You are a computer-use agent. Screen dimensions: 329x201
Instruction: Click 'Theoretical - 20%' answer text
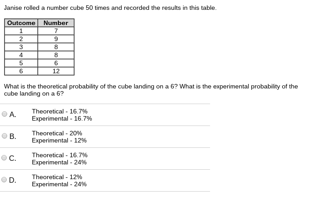click(x=57, y=133)
